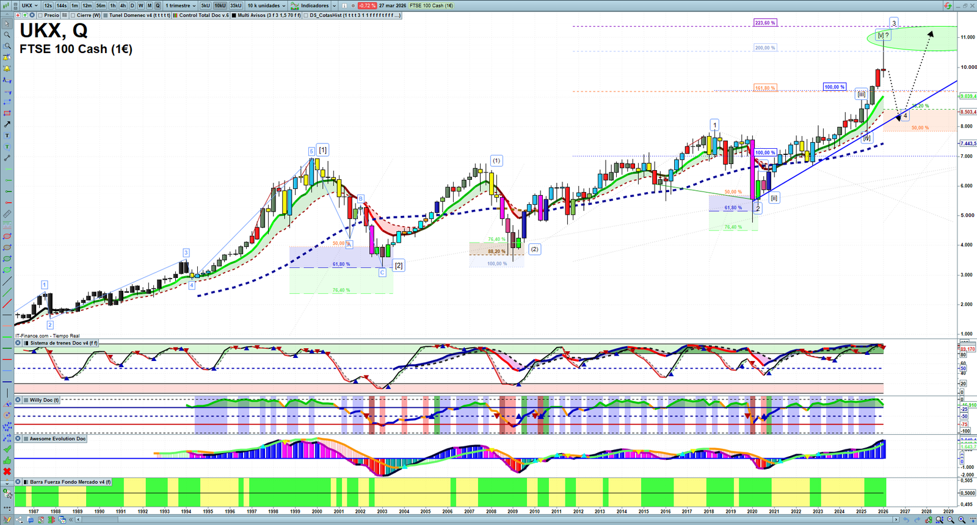Open the 1 trimestre timeframe dropdown
Screen dimensions: 977x525
point(180,5)
